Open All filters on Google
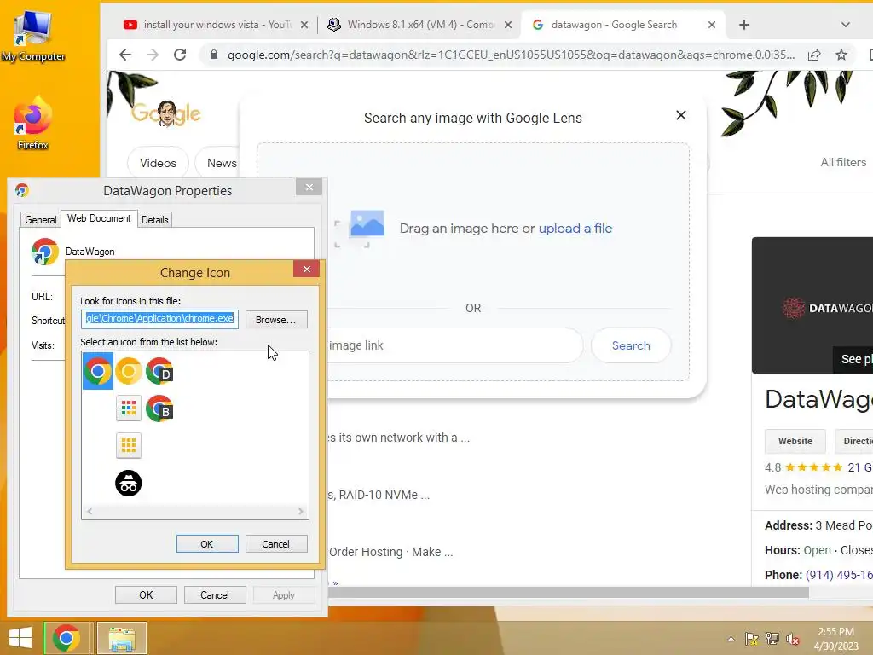Viewport: 873px width, 655px height. pos(843,162)
